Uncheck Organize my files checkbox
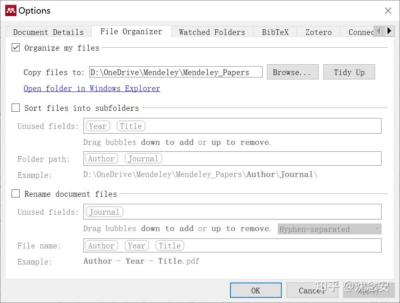This screenshot has height=303, width=400. coord(16,47)
